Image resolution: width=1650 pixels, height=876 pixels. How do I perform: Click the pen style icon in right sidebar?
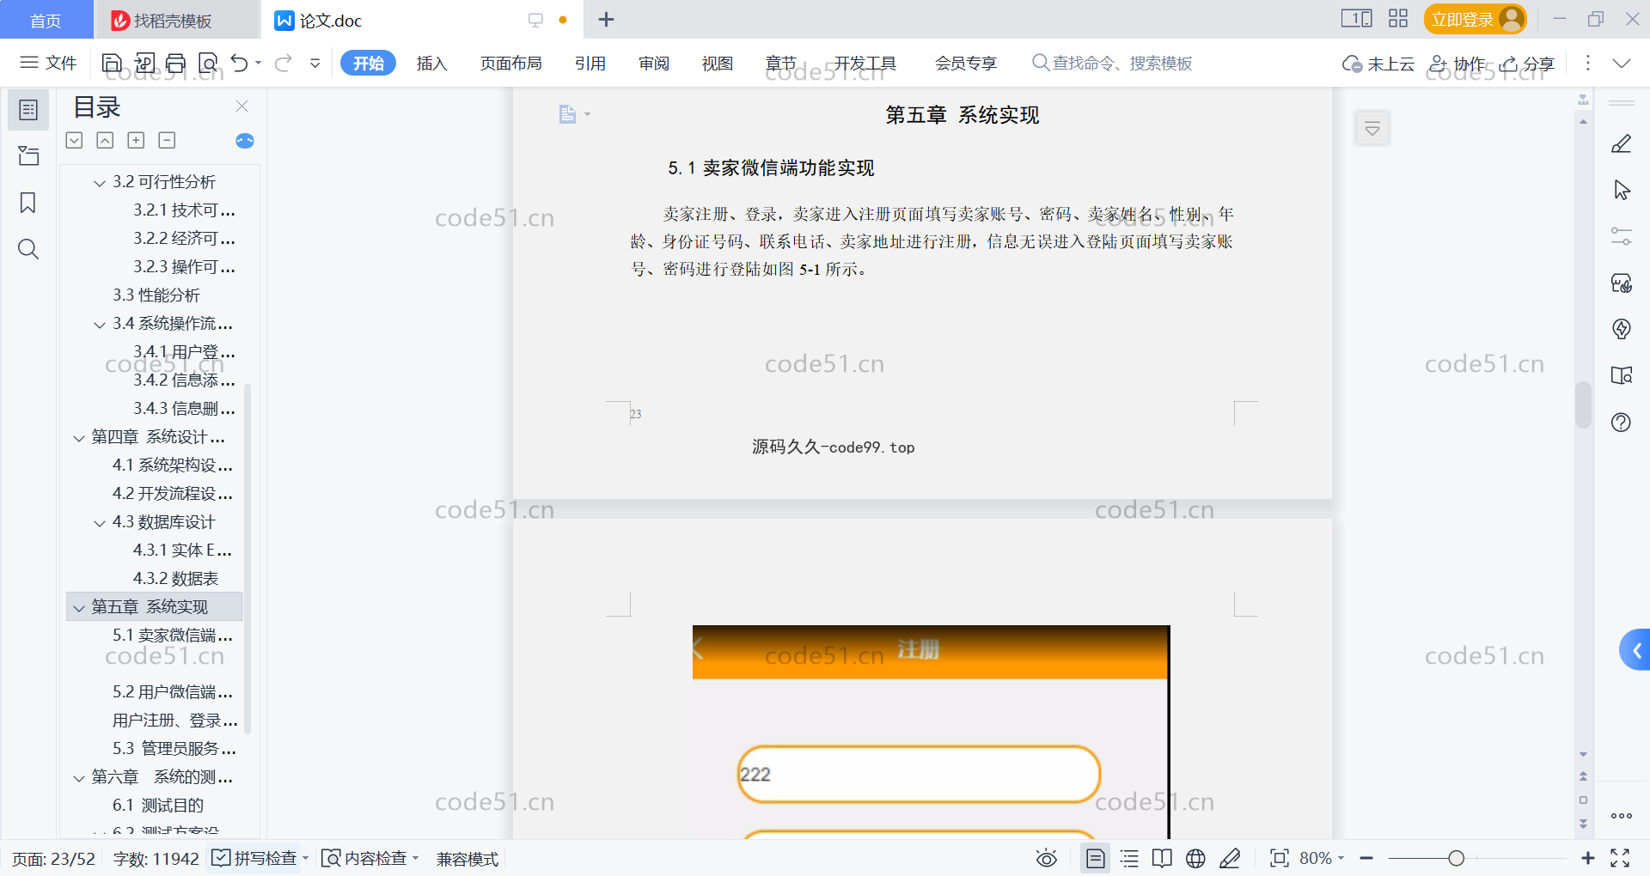(x=1622, y=143)
